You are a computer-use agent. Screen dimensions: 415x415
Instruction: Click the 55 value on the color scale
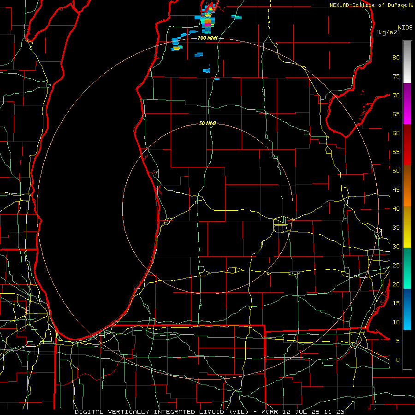point(396,152)
